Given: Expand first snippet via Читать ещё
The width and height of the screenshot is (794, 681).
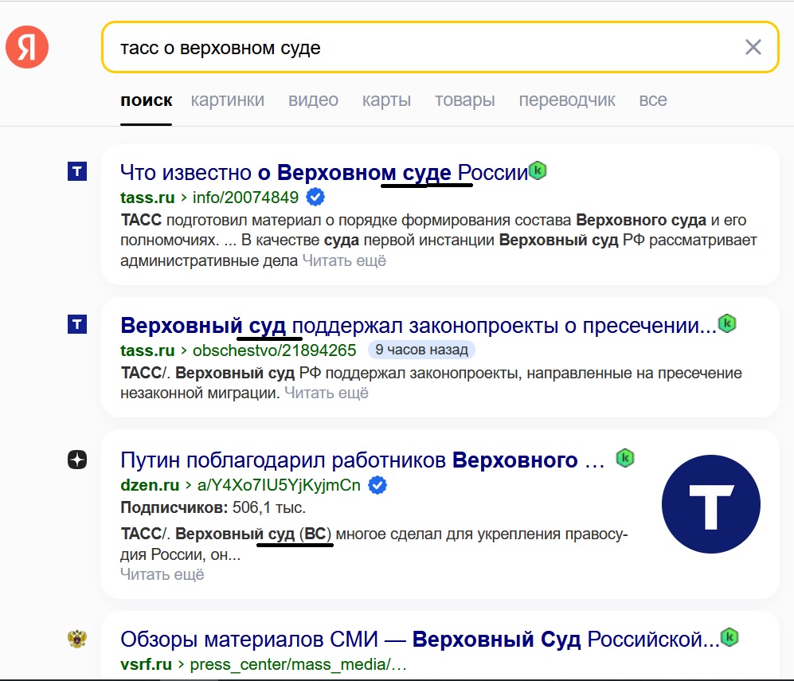Looking at the screenshot, I should click(344, 260).
